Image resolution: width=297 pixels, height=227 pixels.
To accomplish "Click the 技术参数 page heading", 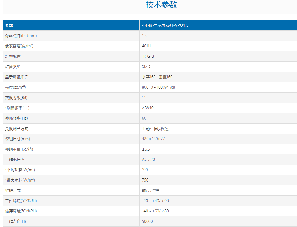I will [x=161, y=5].
